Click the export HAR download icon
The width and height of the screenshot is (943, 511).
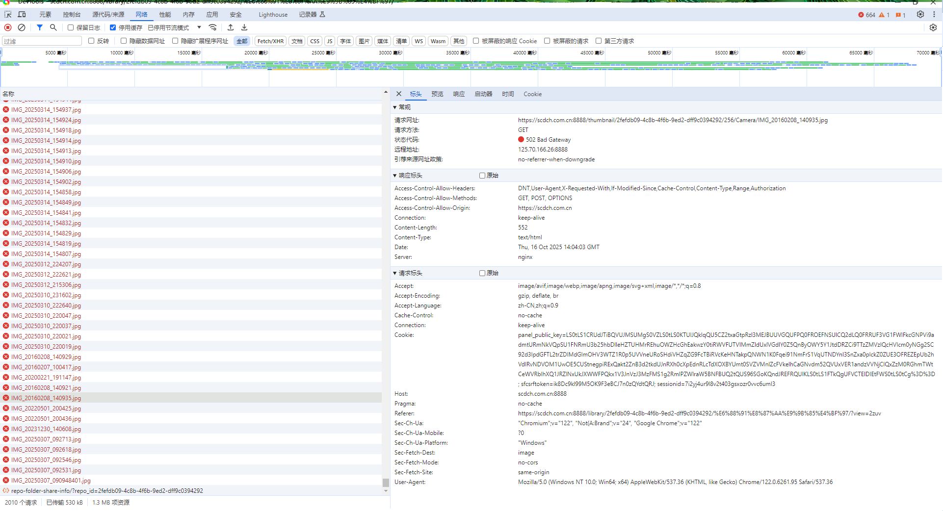244,27
